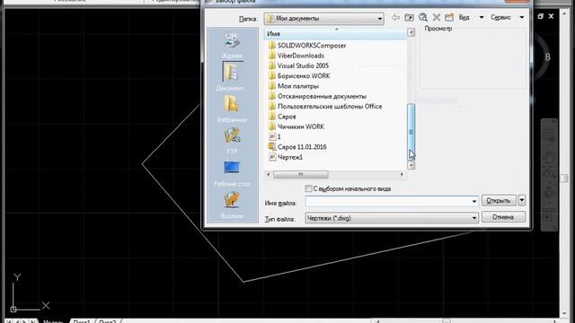Expand the Папка folder dropdown
575x323 pixels.
tap(379, 18)
